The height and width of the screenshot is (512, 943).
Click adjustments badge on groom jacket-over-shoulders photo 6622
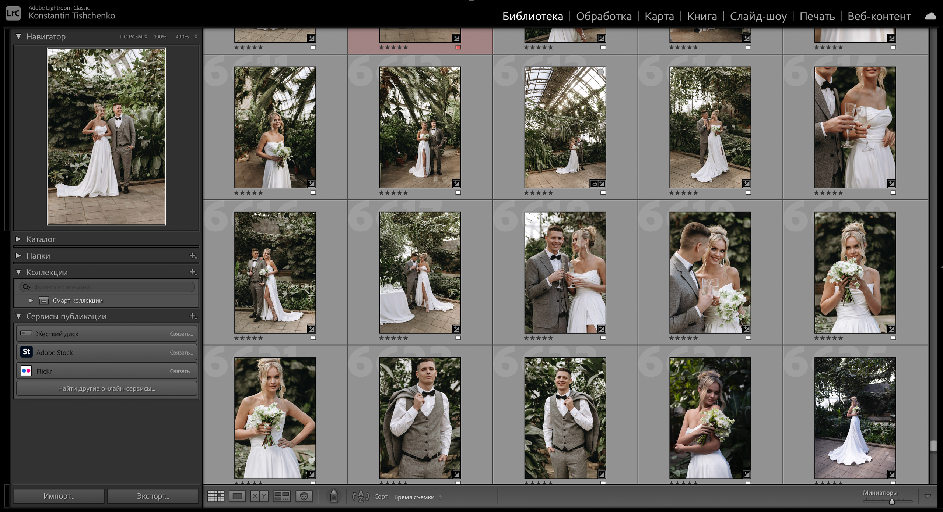(x=456, y=474)
